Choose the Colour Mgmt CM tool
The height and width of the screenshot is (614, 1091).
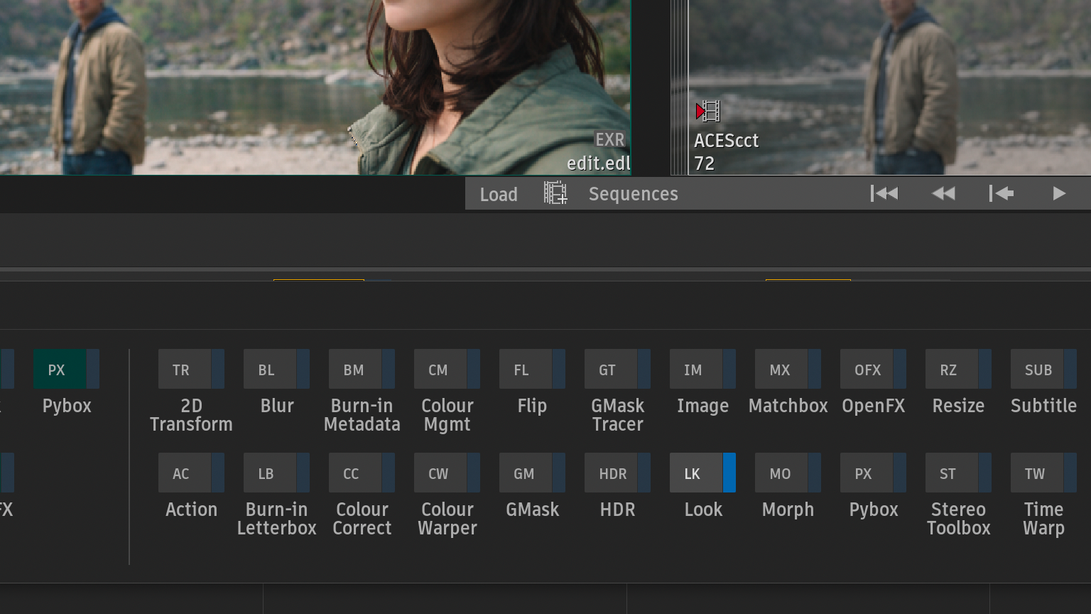coord(440,370)
